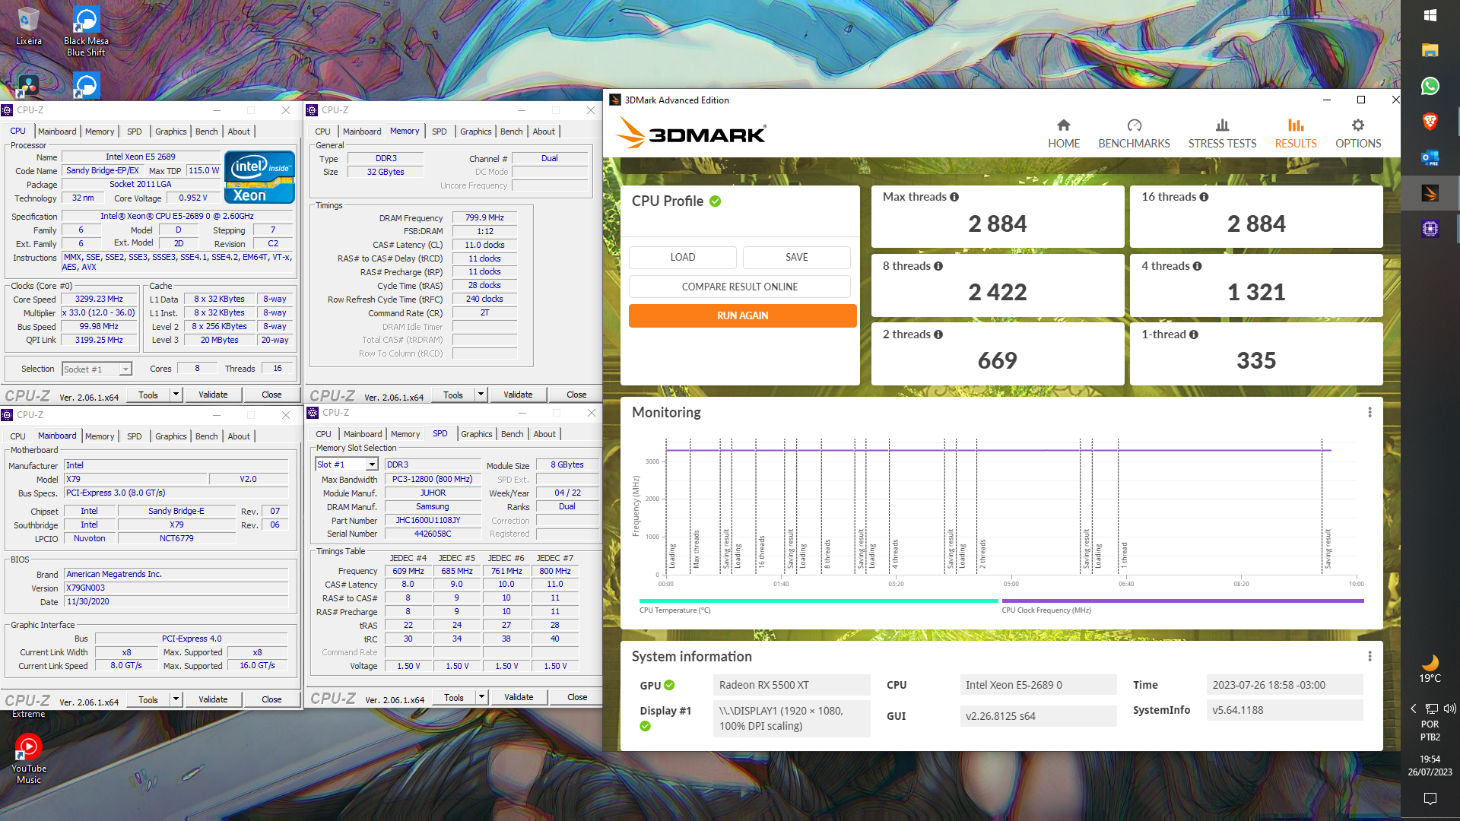Open Tools dropdown arrow in CPU-Z SPD window
The width and height of the screenshot is (1460, 821).
point(481,697)
